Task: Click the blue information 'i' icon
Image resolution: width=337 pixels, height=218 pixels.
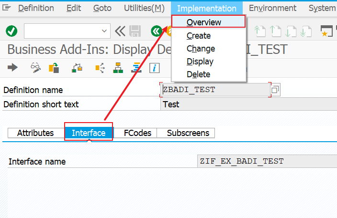Action: 154,68
